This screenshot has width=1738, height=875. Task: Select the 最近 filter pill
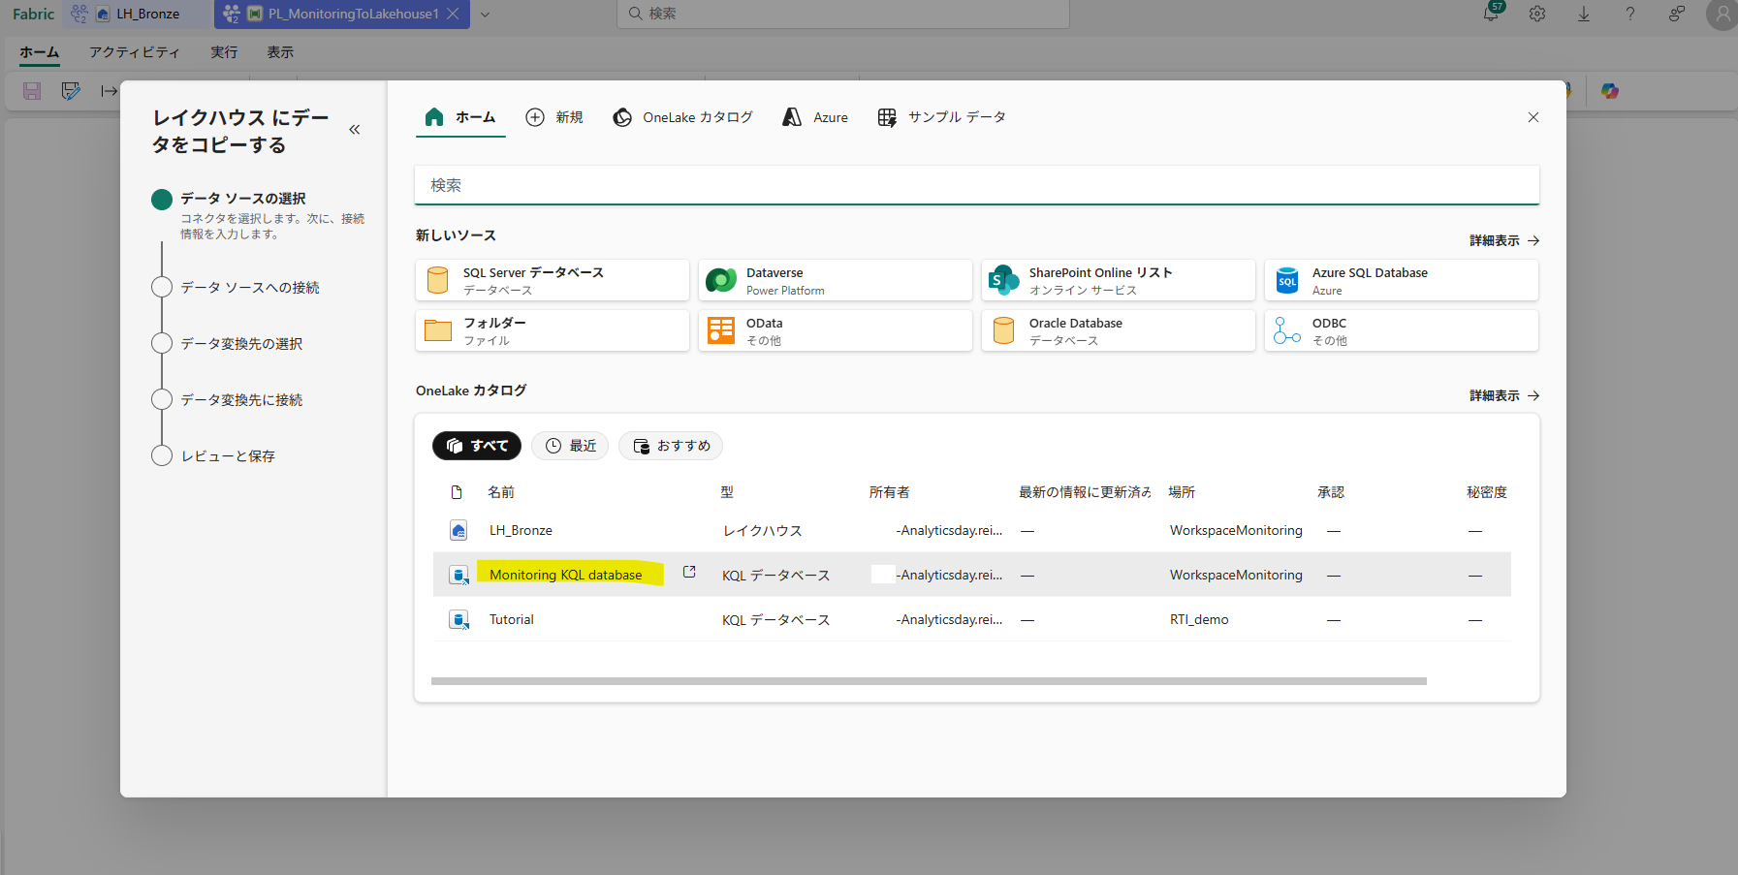coord(570,446)
